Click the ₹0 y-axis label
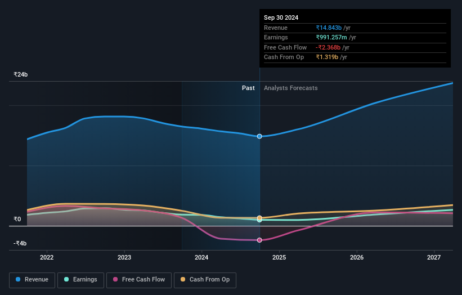Image resolution: width=462 pixels, height=295 pixels. [x=17, y=219]
